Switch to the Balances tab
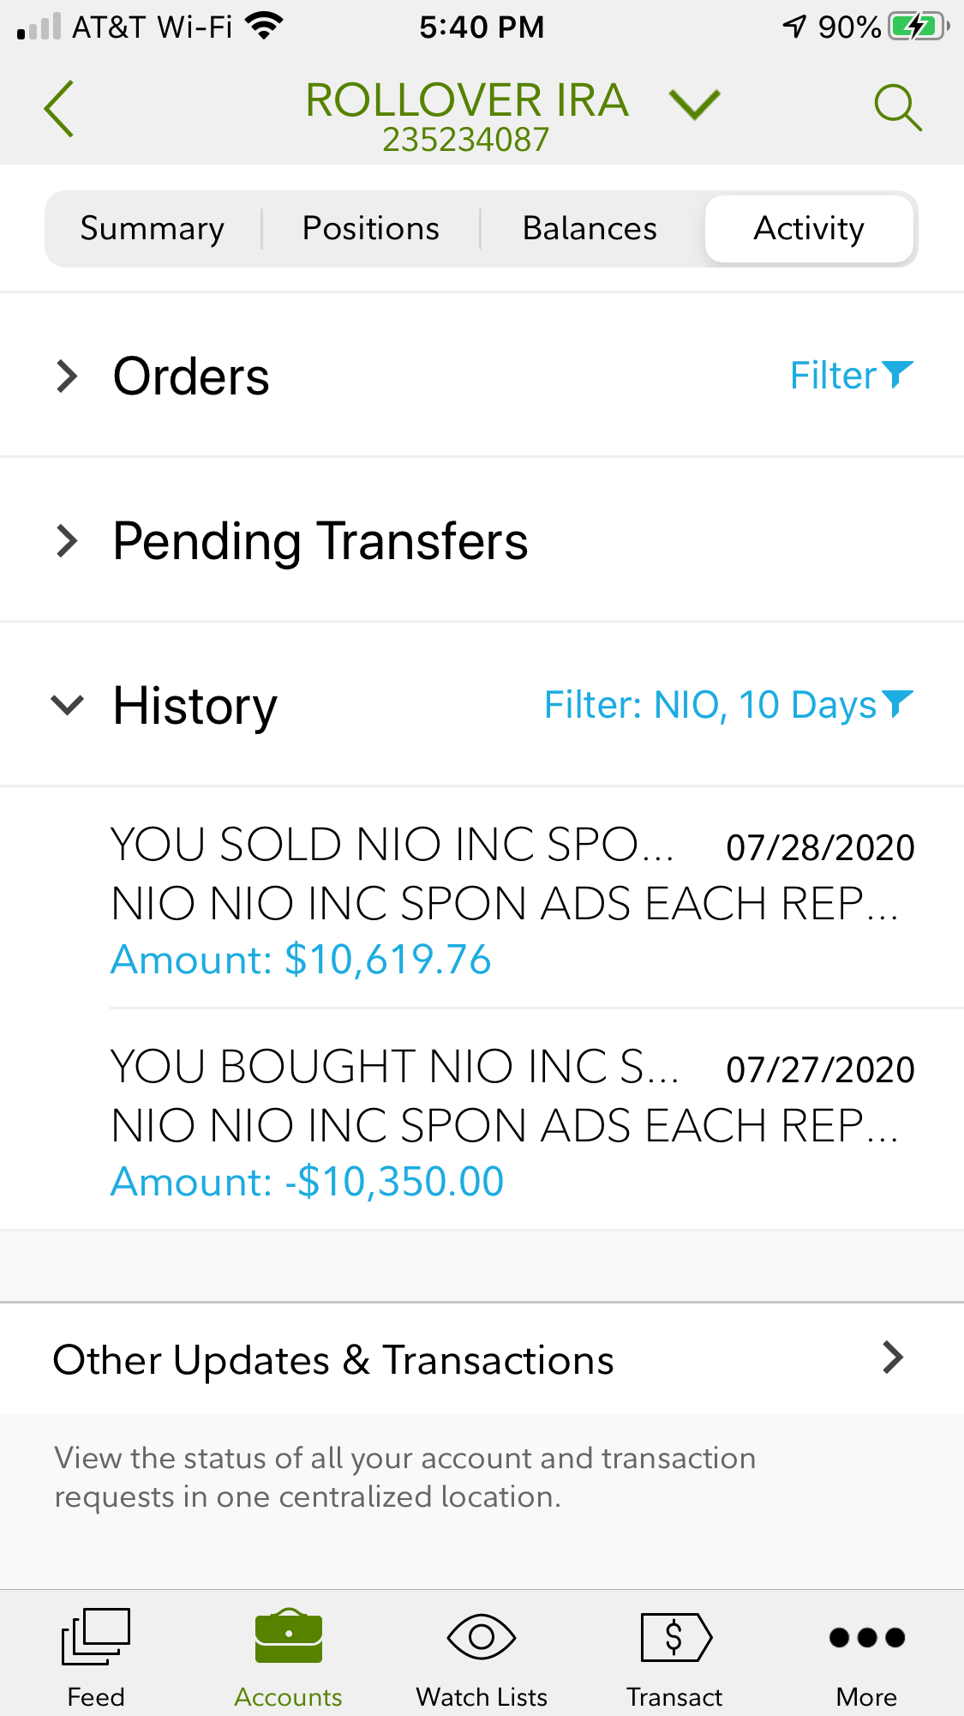The height and width of the screenshot is (1716, 964). tap(590, 229)
